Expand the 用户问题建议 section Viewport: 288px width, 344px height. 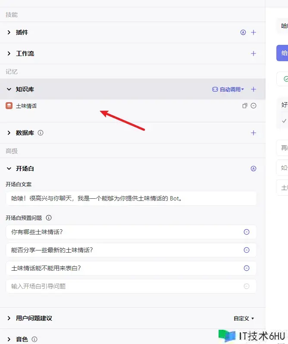tap(9, 318)
